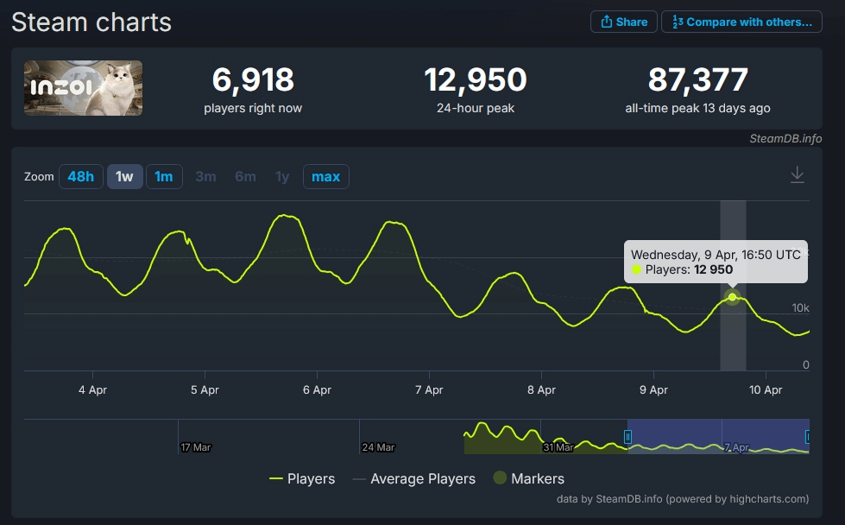
Task: Toggle the Players series in legend
Action: tap(302, 478)
